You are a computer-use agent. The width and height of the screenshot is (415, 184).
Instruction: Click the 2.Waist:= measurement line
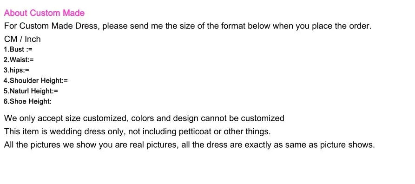point(19,60)
